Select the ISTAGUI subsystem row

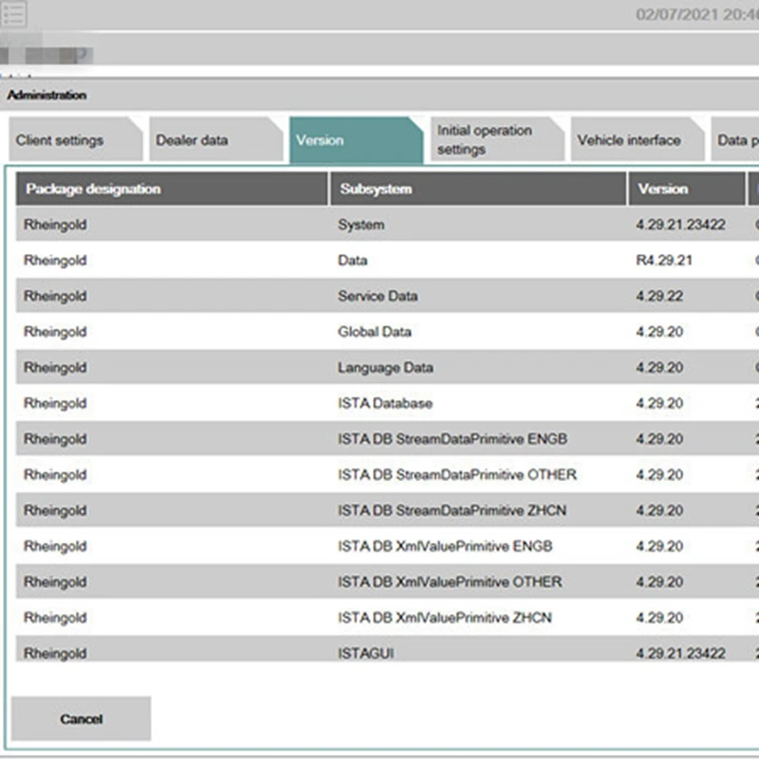387,649
